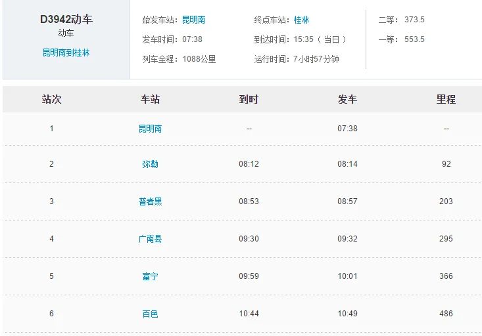482x336 pixels.
Task: Click the 站次 column header
Action: tap(51, 99)
